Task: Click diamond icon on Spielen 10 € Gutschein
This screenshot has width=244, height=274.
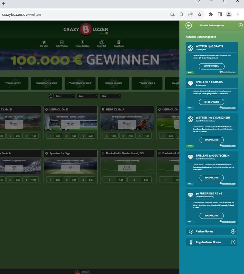Action: tap(190, 157)
